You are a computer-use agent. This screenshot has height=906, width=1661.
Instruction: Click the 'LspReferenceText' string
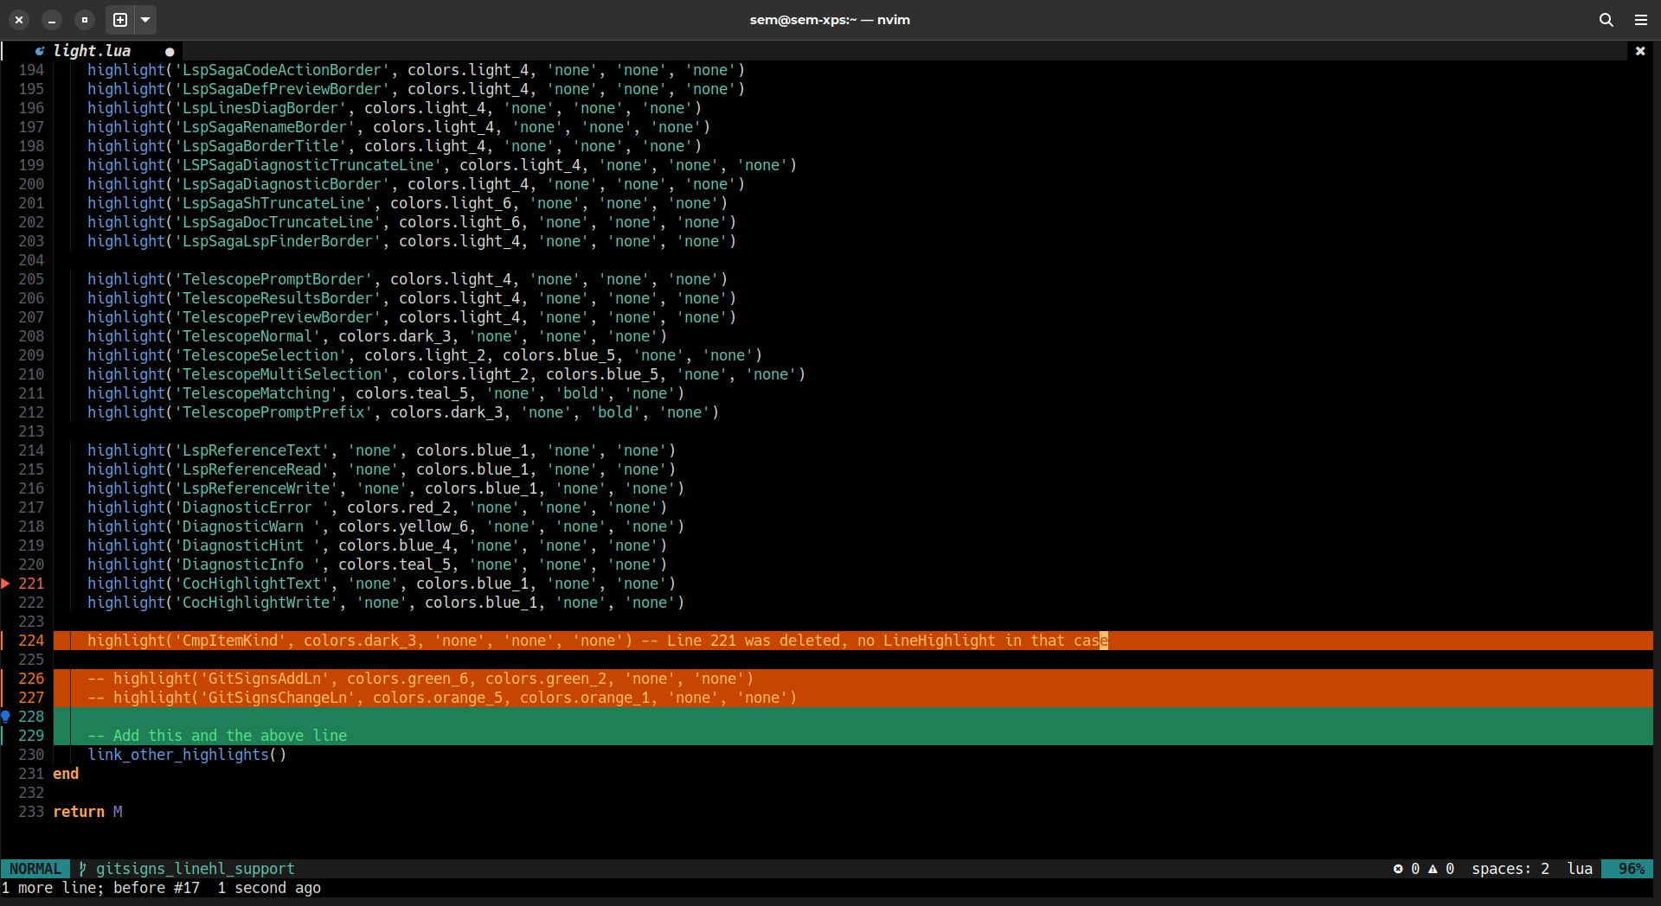coord(252,450)
